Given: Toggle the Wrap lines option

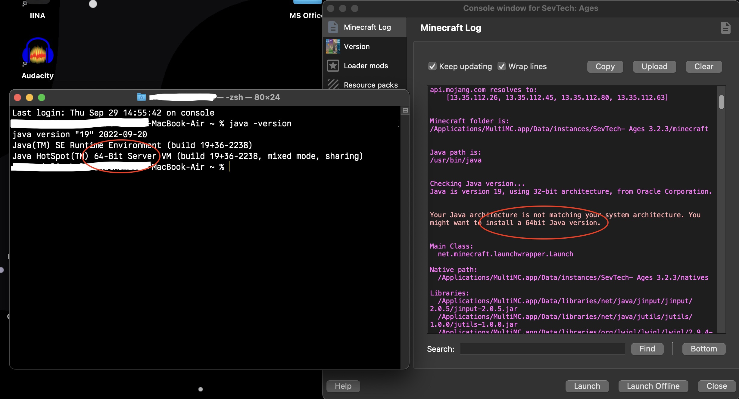Looking at the screenshot, I should [x=502, y=66].
